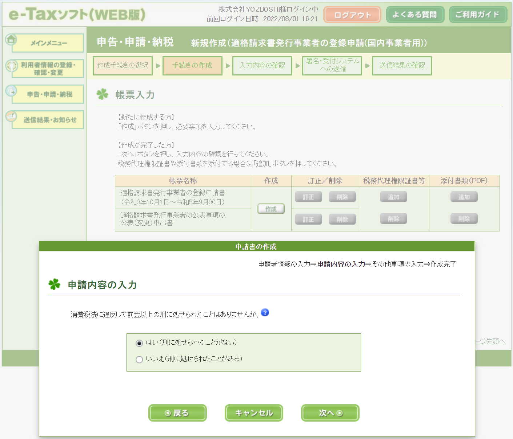
Task: Click 追加 under 添付書類(PDF)
Action: (464, 197)
